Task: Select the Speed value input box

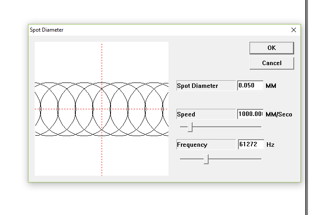Action: [250, 114]
